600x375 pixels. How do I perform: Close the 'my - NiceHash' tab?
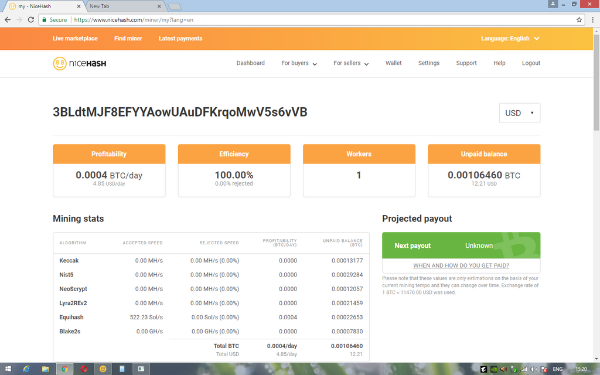tap(79, 6)
